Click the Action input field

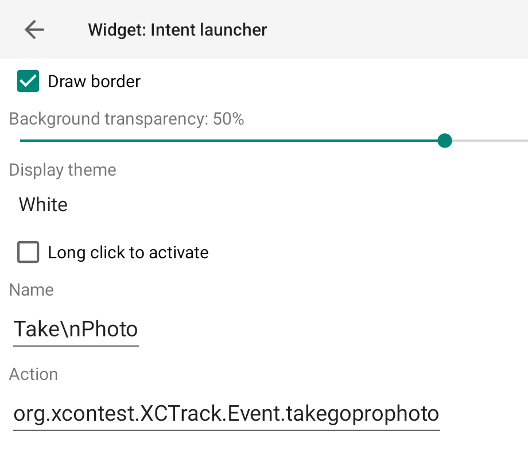click(226, 413)
